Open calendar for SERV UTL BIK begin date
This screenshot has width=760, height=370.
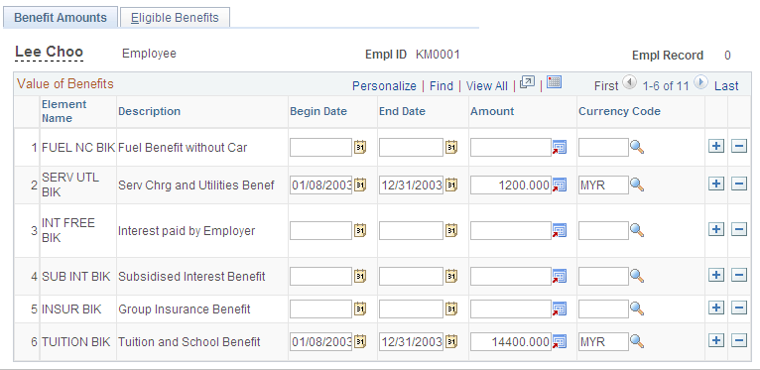(x=359, y=185)
